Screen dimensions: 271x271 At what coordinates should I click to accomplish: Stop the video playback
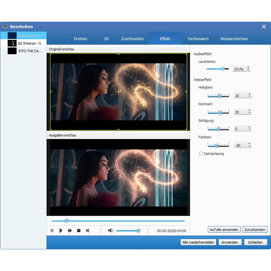(79, 231)
